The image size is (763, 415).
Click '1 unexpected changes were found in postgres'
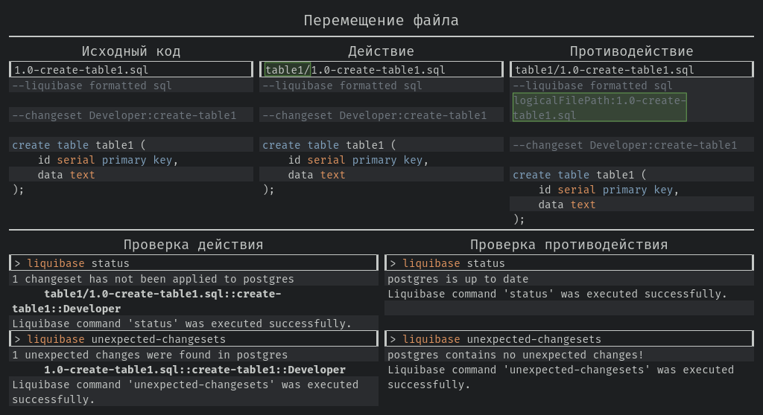(x=150, y=355)
